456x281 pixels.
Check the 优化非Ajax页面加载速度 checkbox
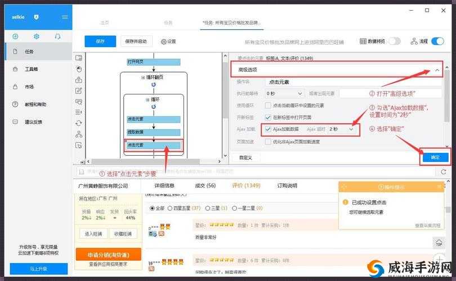pos(268,142)
